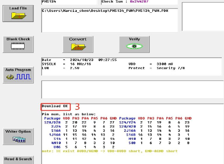224x164 pixels.
Task: Click the 4N10 package label
Action: pyautogui.click(x=56, y=143)
